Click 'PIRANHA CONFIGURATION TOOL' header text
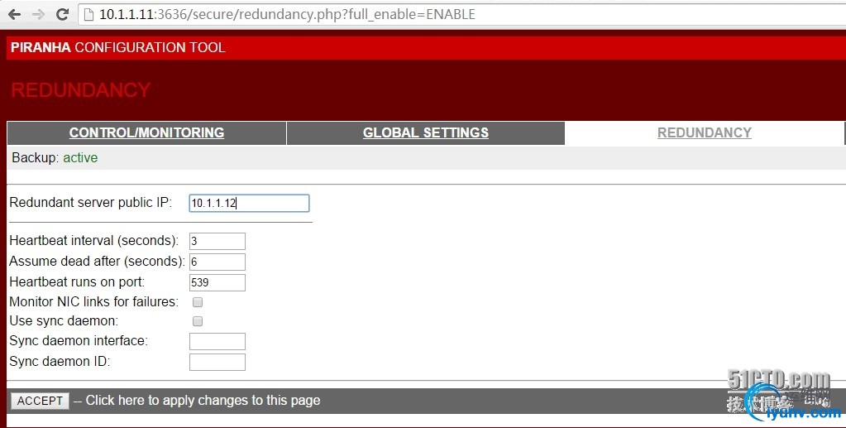This screenshot has width=846, height=428. (118, 47)
